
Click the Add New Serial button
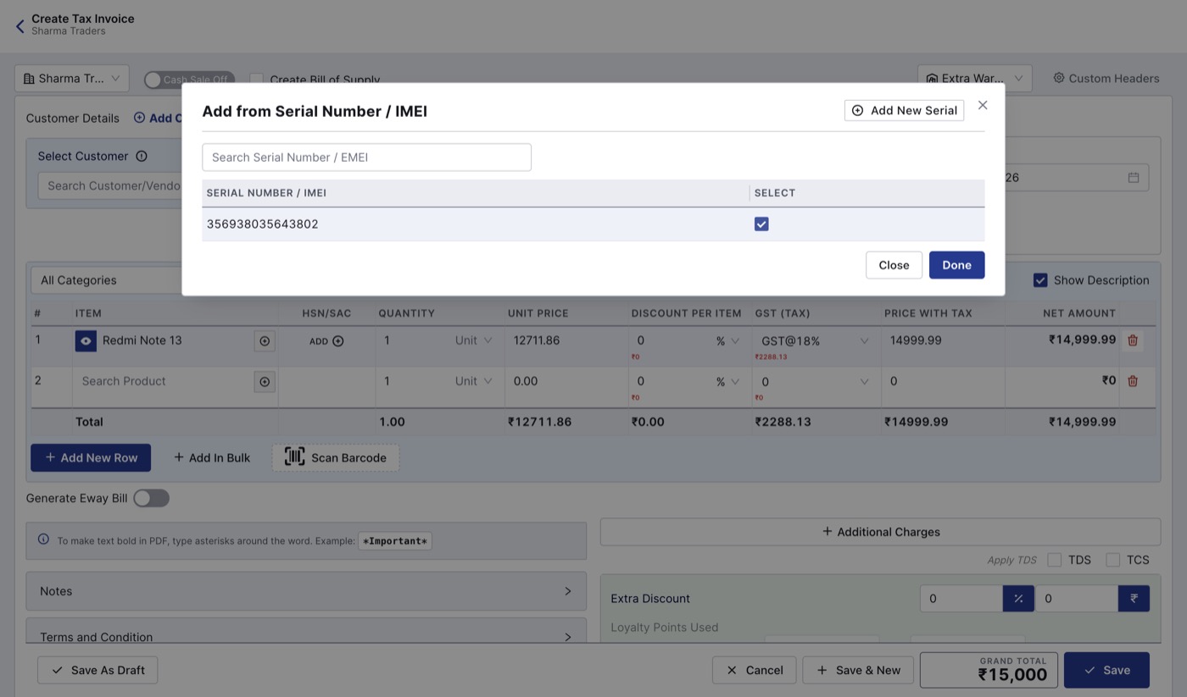tap(904, 110)
